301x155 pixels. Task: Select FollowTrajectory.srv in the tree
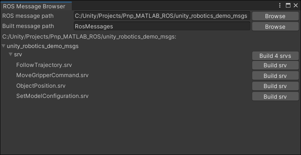[x=44, y=65]
